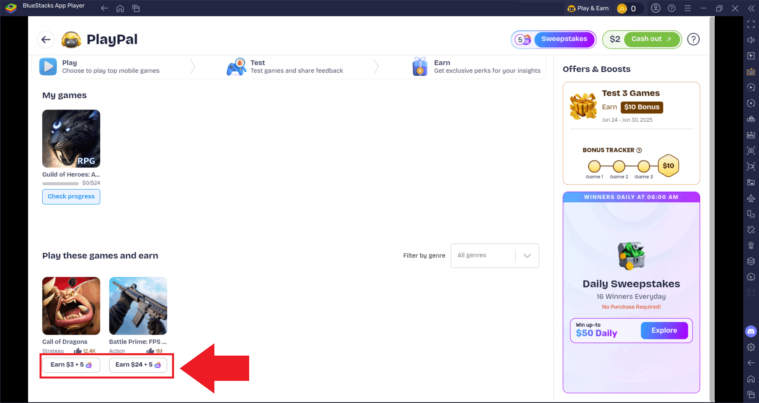Click Earn $3 + 5 for Call of Dragons
The width and height of the screenshot is (759, 403).
(x=71, y=365)
